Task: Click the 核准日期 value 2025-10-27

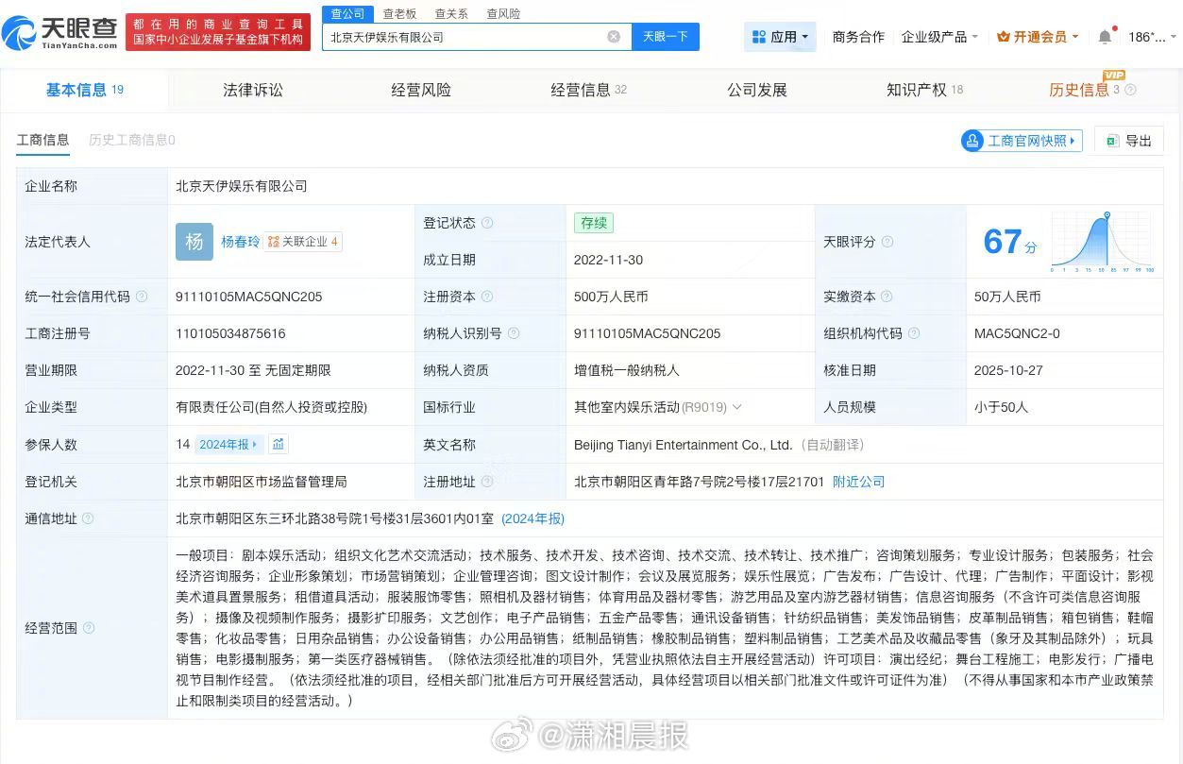Action: [1008, 370]
